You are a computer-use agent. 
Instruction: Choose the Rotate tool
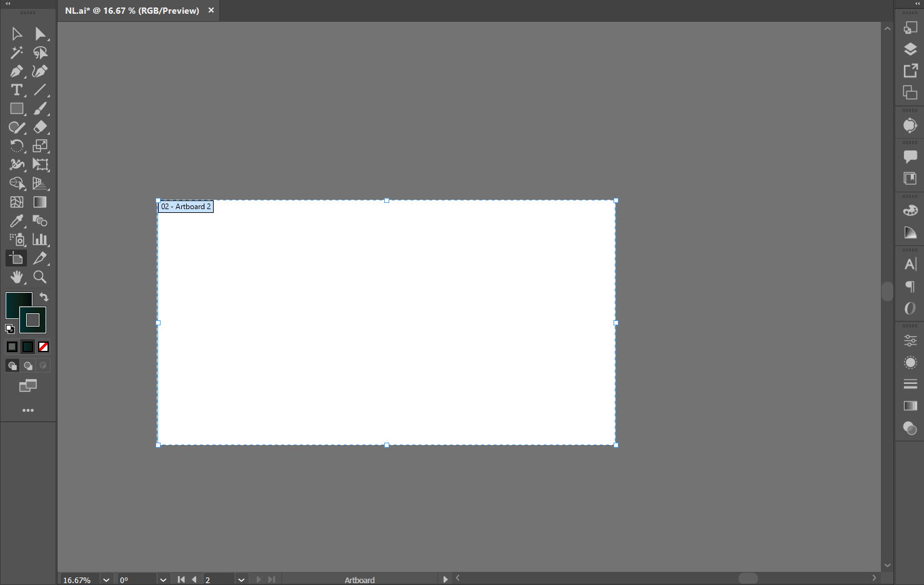tap(17, 146)
